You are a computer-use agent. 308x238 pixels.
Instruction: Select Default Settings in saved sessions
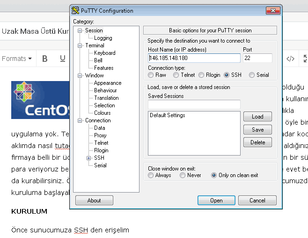[167, 115]
